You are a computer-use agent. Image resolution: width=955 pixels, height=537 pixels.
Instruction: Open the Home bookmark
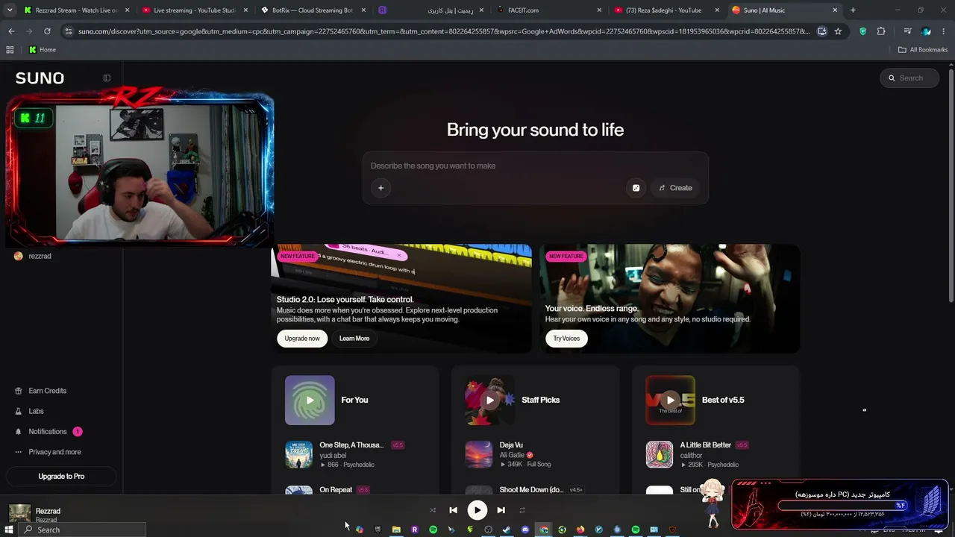(x=43, y=49)
